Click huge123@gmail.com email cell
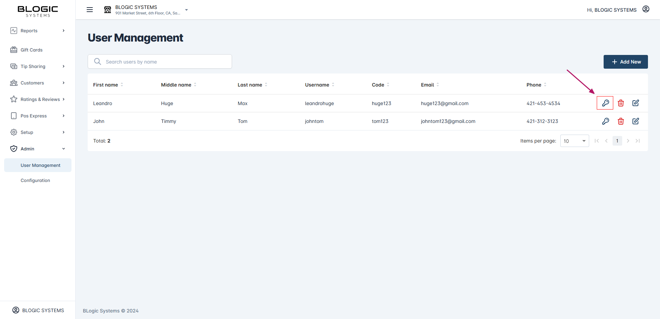Image resolution: width=660 pixels, height=319 pixels. [x=444, y=103]
